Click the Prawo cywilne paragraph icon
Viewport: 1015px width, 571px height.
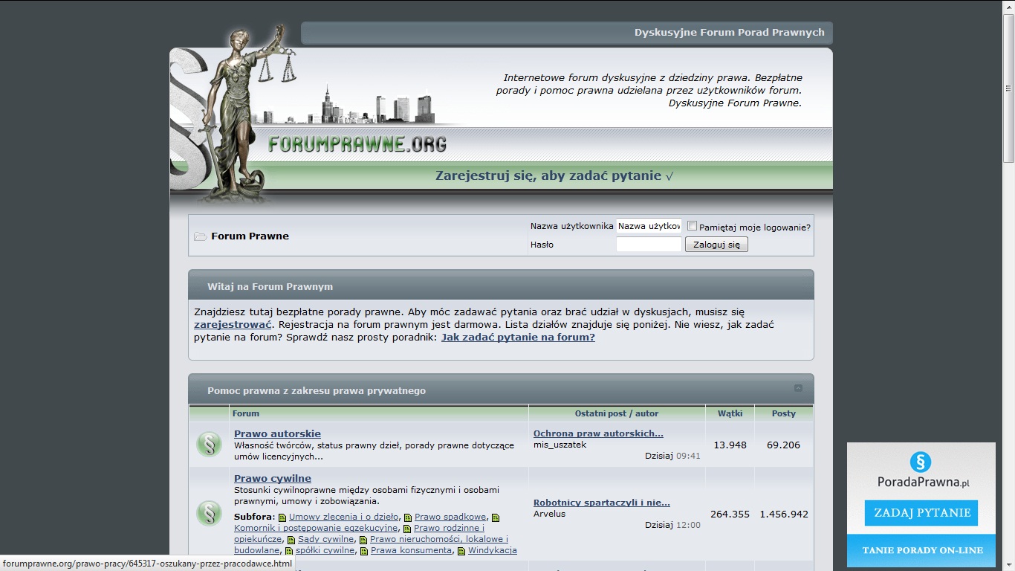point(209,514)
